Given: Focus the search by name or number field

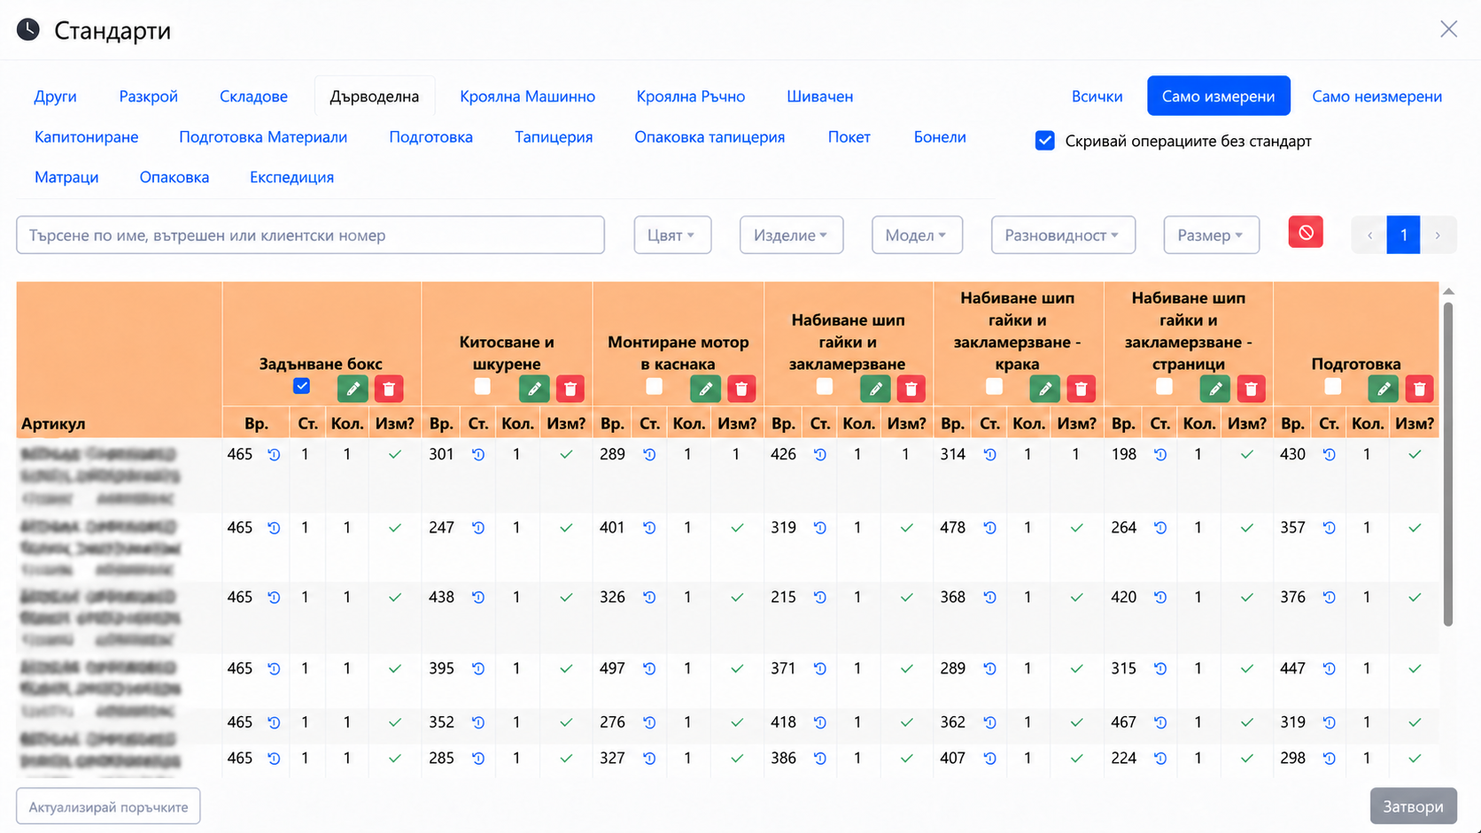Looking at the screenshot, I should (x=310, y=235).
